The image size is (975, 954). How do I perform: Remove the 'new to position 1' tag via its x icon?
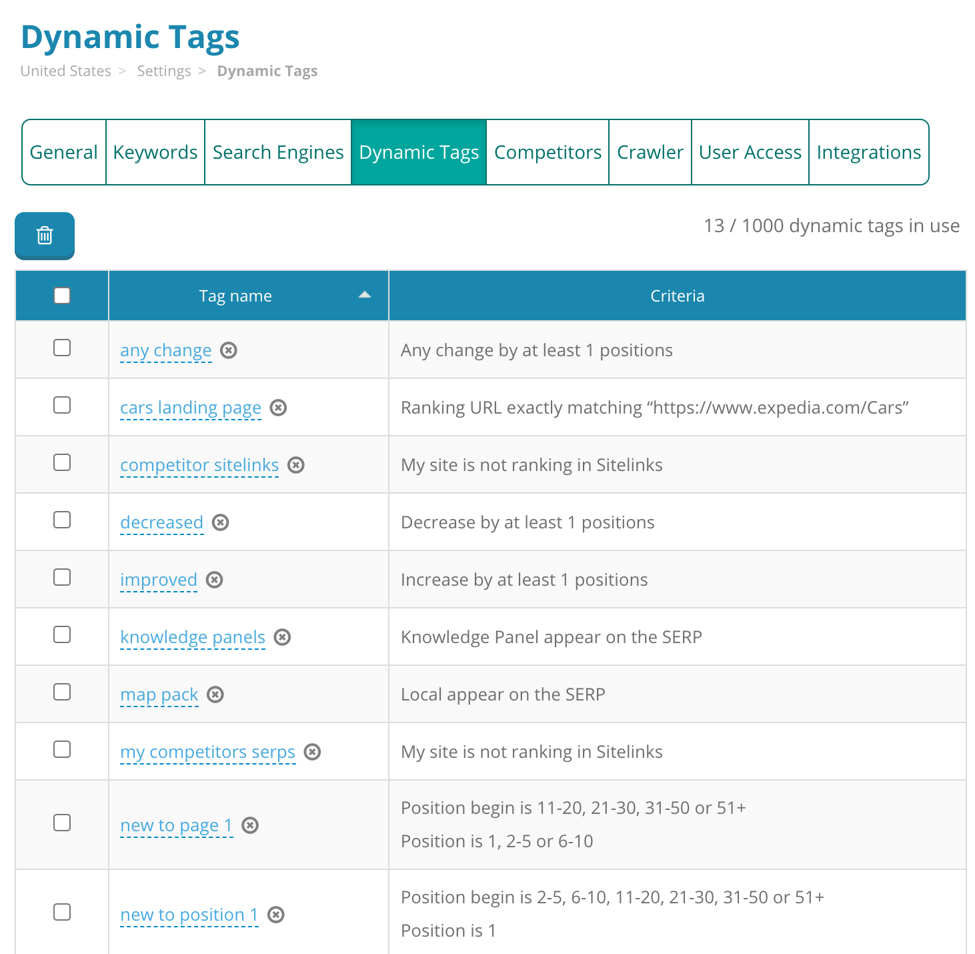(x=277, y=915)
